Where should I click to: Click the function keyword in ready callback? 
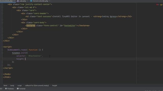point(33,50)
